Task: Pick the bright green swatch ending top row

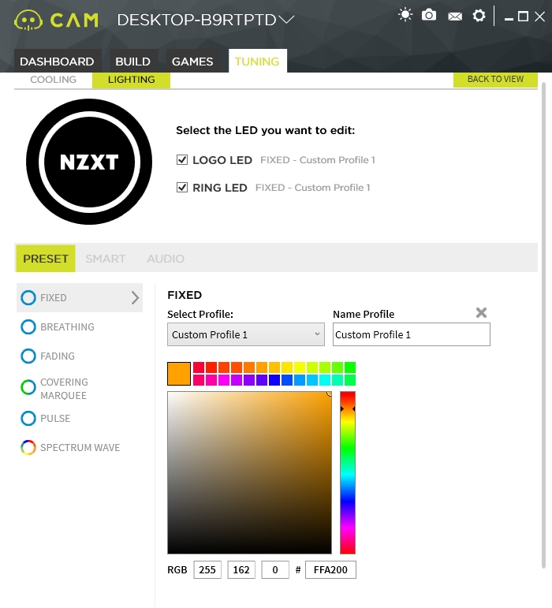Action: [350, 367]
